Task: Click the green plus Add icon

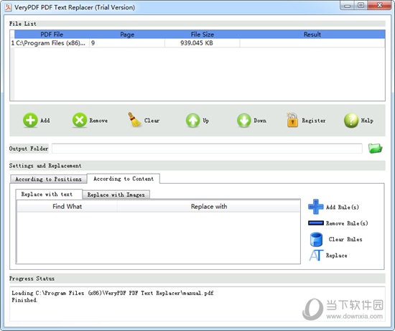Action: click(x=30, y=120)
